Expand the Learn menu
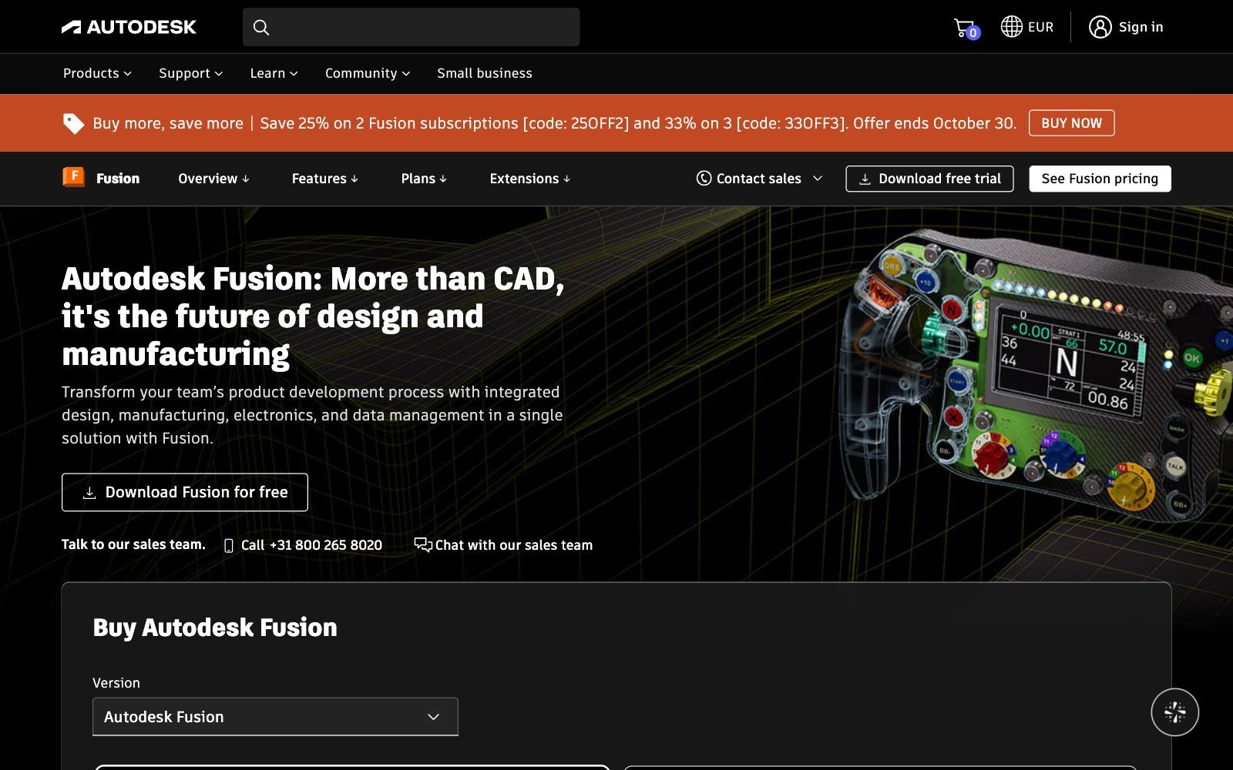Viewport: 1233px width, 770px height. pos(274,73)
